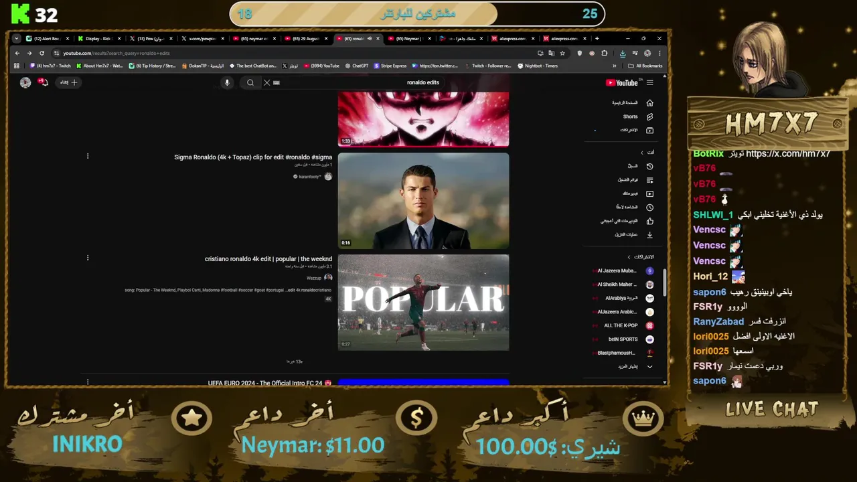Go back in the browser
Screen dimensions: 857x482
coord(17,53)
